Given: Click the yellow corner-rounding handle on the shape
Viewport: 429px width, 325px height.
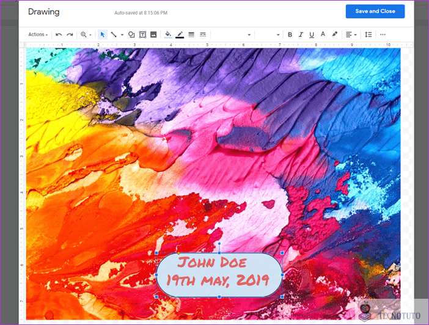Looking at the screenshot, I should 178,254.
